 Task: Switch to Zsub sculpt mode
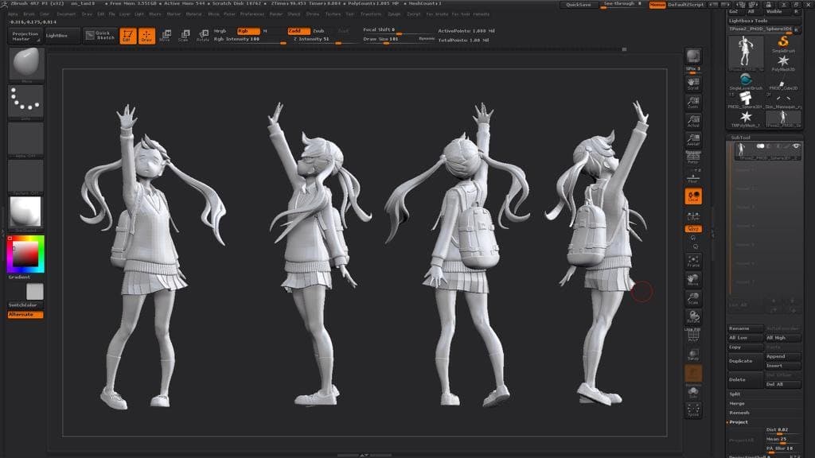pos(318,31)
